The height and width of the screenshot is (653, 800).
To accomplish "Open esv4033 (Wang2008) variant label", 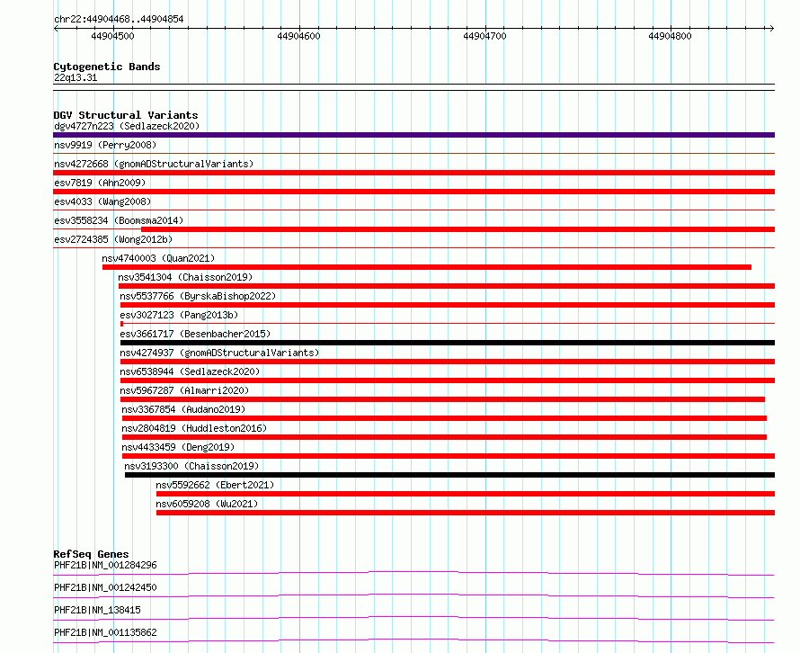I will [x=102, y=201].
